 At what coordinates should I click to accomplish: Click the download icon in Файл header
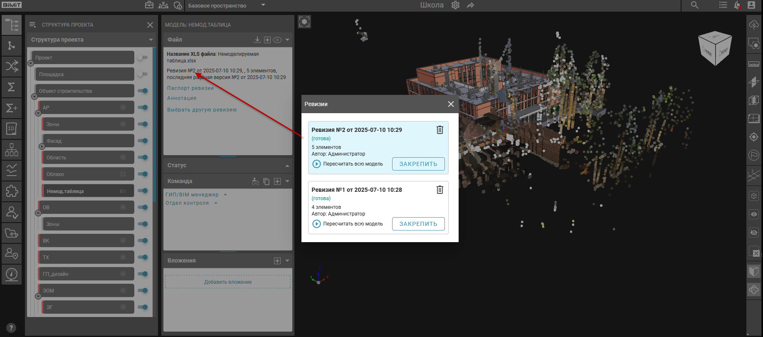[x=257, y=40]
